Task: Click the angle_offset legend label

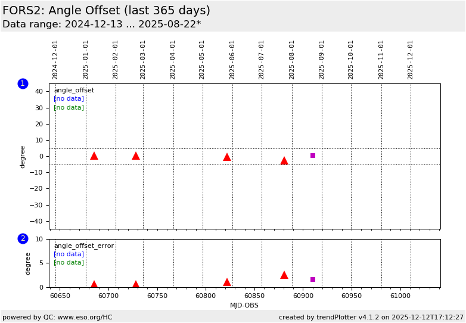Action: (x=74, y=91)
